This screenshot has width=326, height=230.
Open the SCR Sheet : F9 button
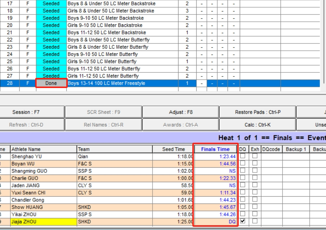pos(103,112)
